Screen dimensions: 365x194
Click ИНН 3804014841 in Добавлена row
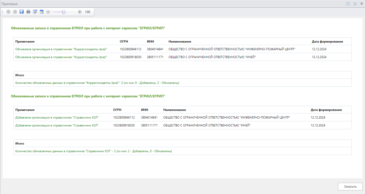click(x=149, y=118)
